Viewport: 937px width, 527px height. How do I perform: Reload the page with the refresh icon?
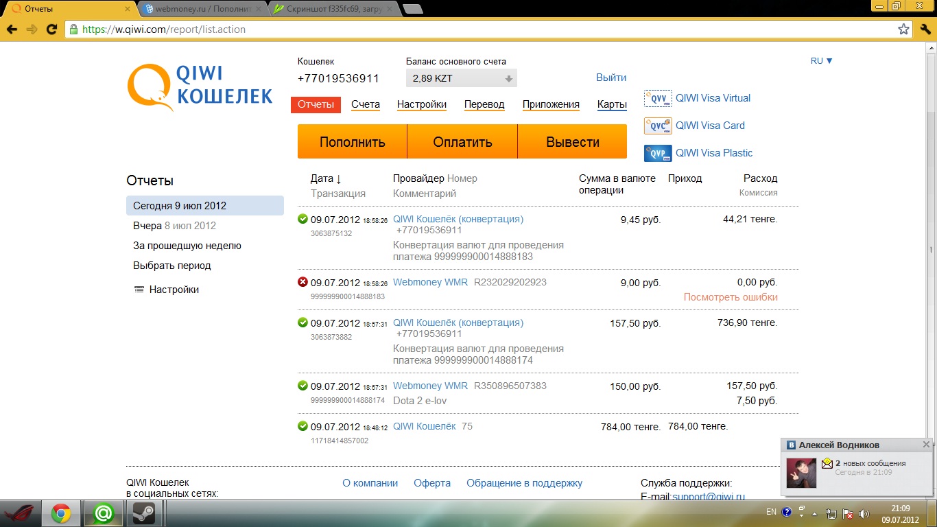coord(51,30)
